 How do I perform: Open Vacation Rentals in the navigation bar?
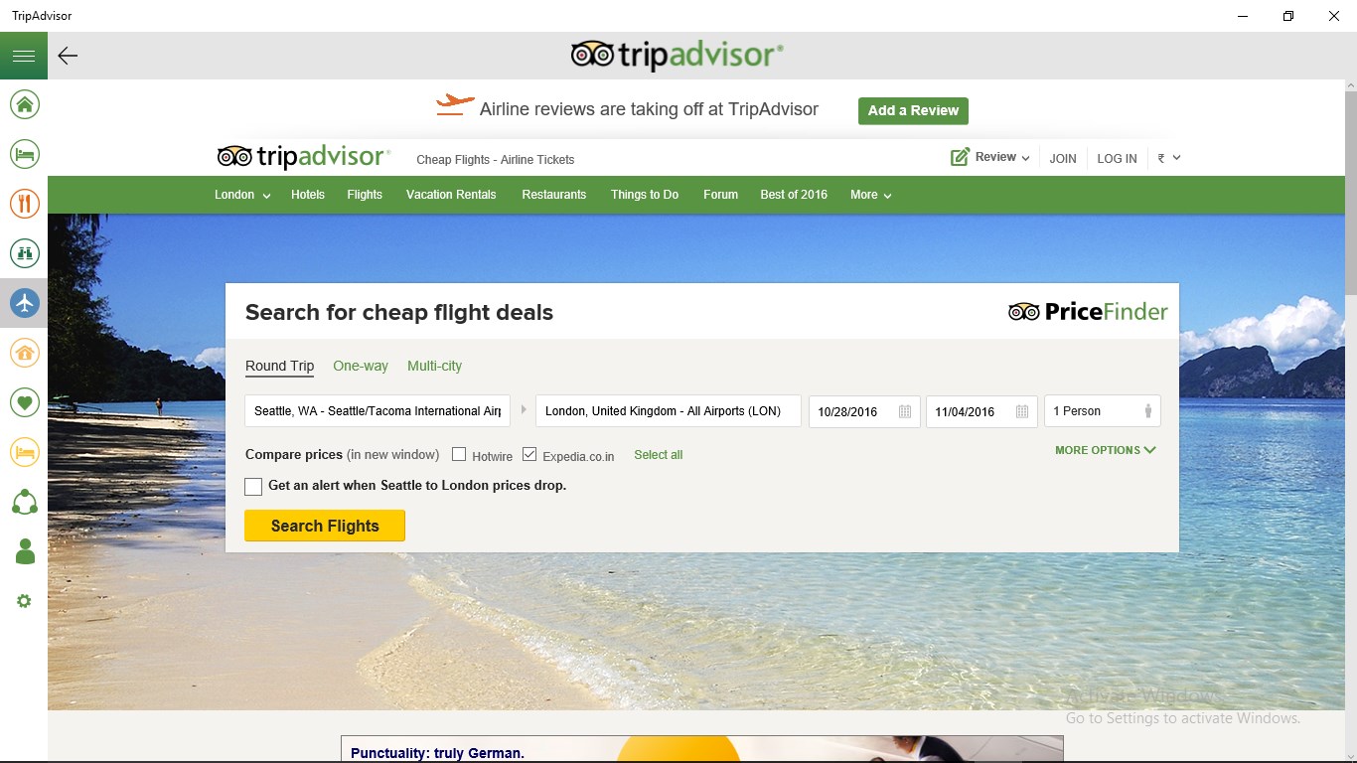point(451,195)
